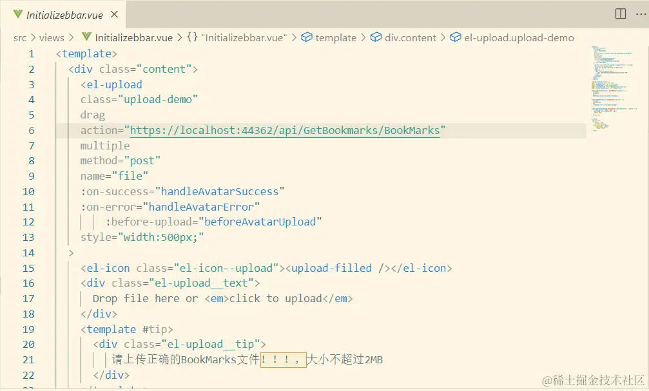Screen dimensions: 649x391
Task: Click the 'content' class value
Action: coord(164,69)
